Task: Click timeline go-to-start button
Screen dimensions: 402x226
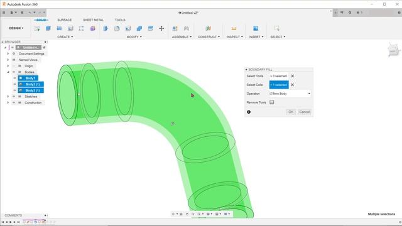Action: (3, 222)
